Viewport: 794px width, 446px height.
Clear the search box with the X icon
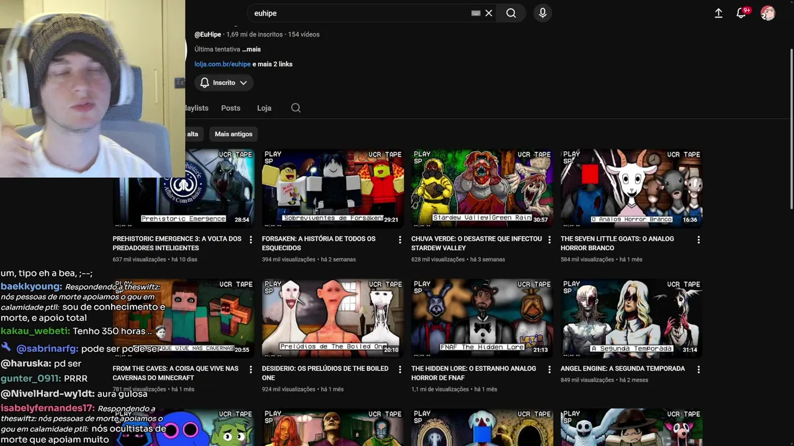tap(489, 13)
